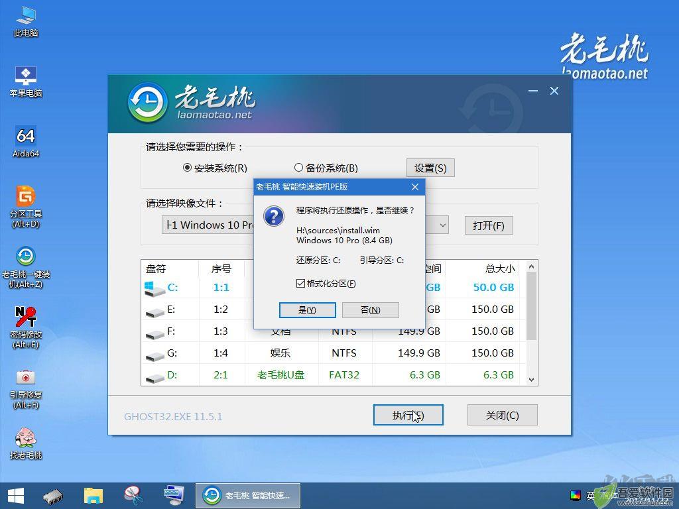Open File Explorer from the taskbar
The height and width of the screenshot is (509, 679).
pos(93,496)
